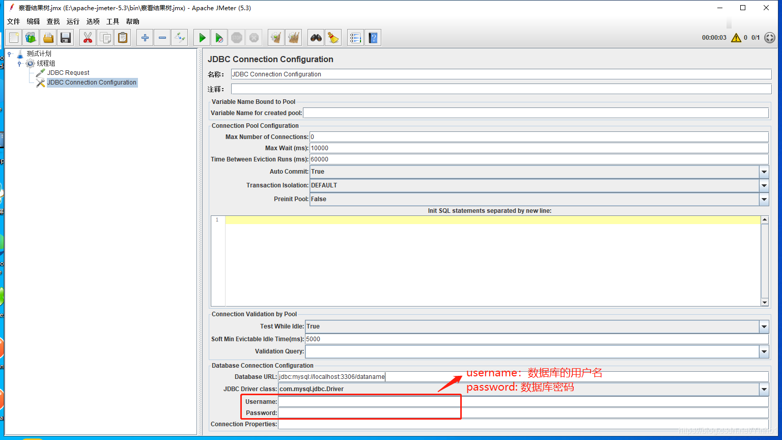Click Reset Search yellow broom icon

333,38
